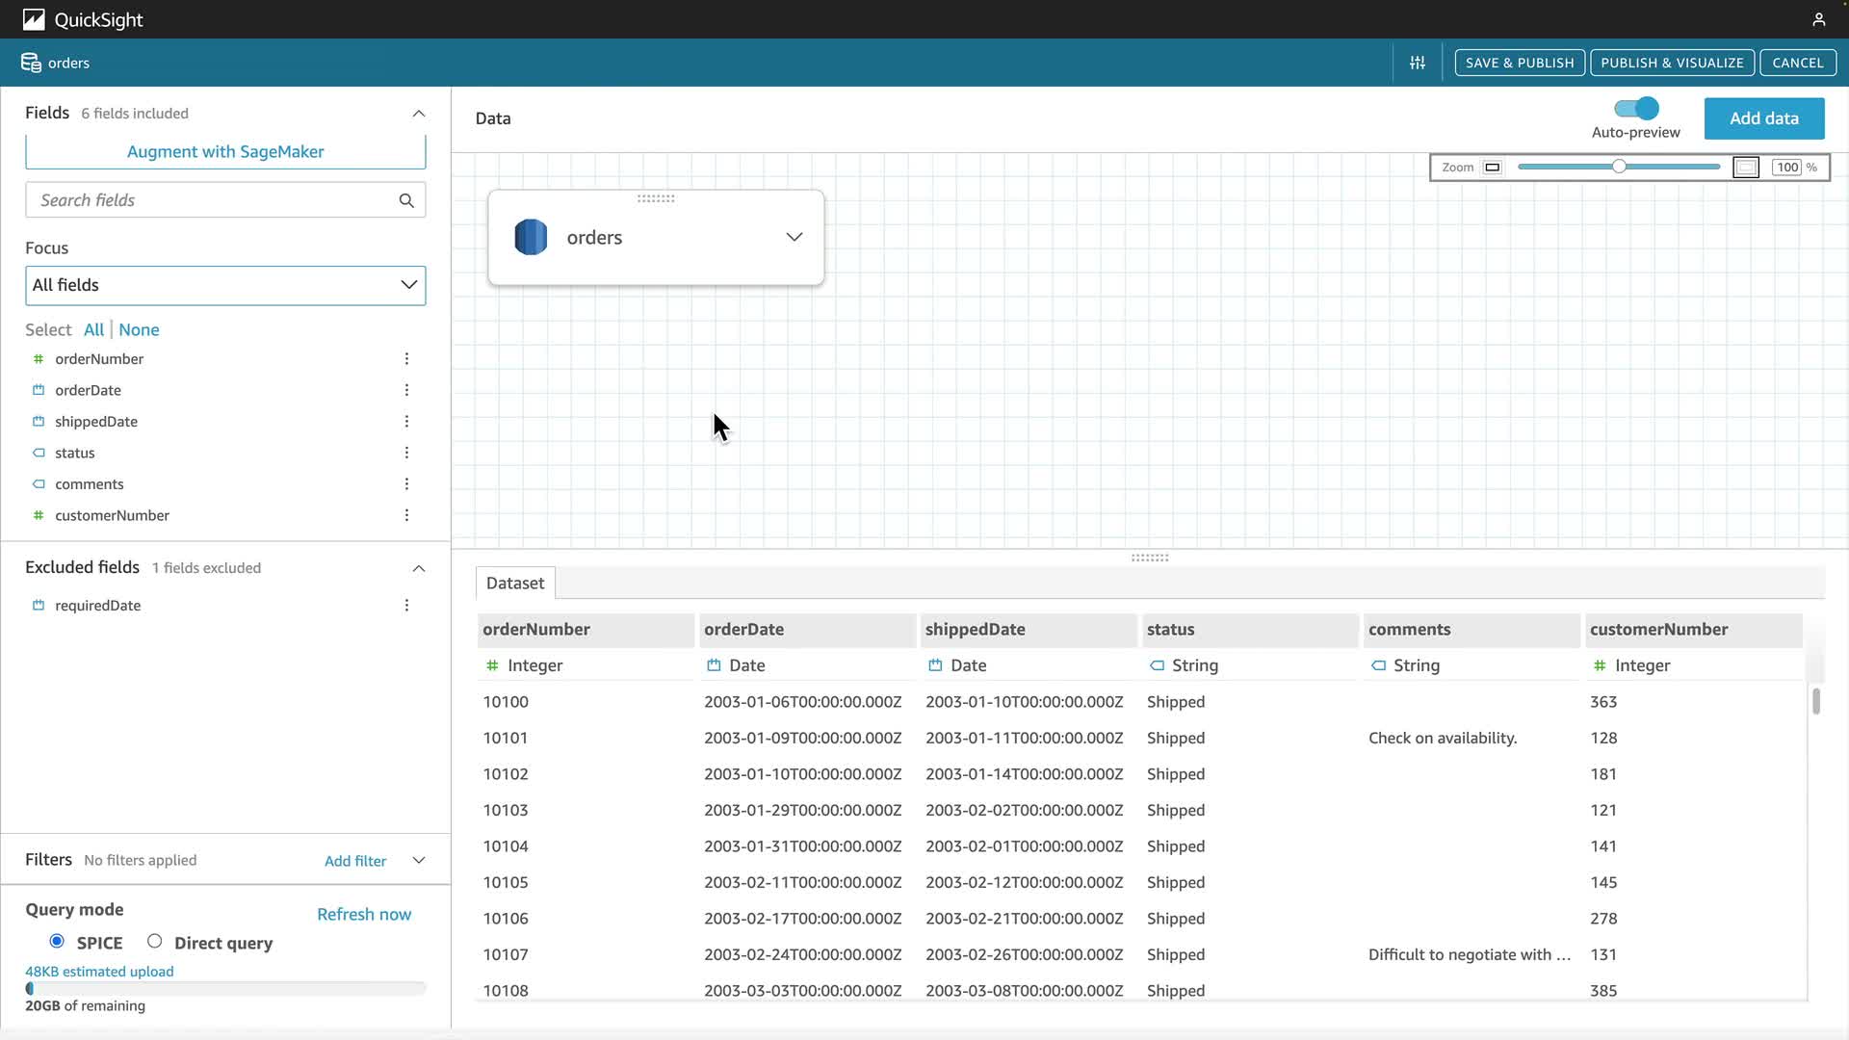This screenshot has height=1040, width=1849.
Task: Click the search magnifier icon in fields
Action: pos(406,200)
